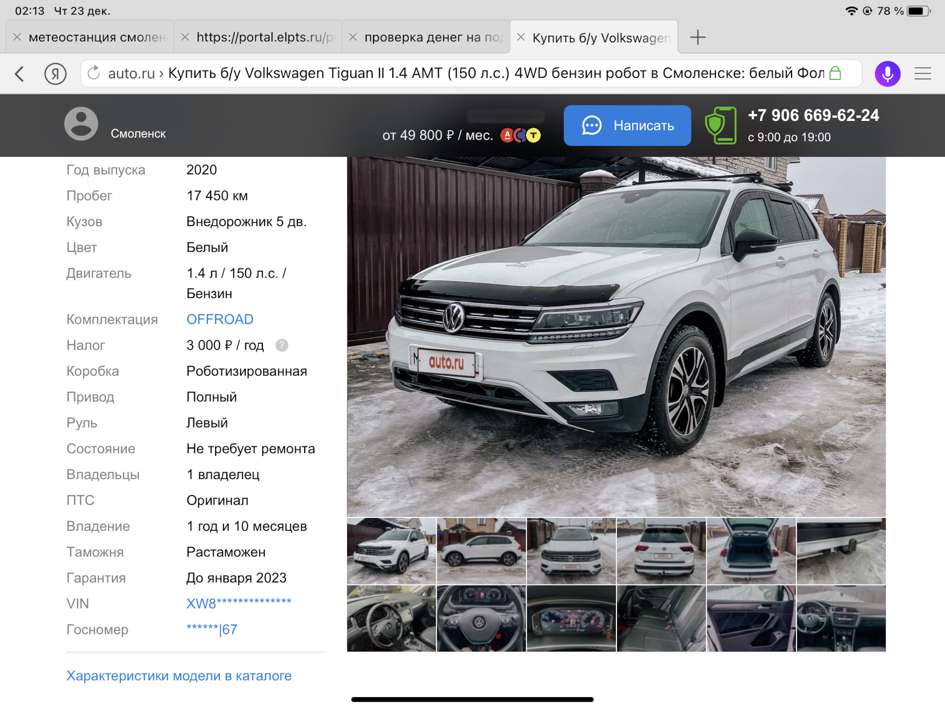Open Характеристики модели в каталоге link
Screen dimensions: 945x709
[179, 676]
